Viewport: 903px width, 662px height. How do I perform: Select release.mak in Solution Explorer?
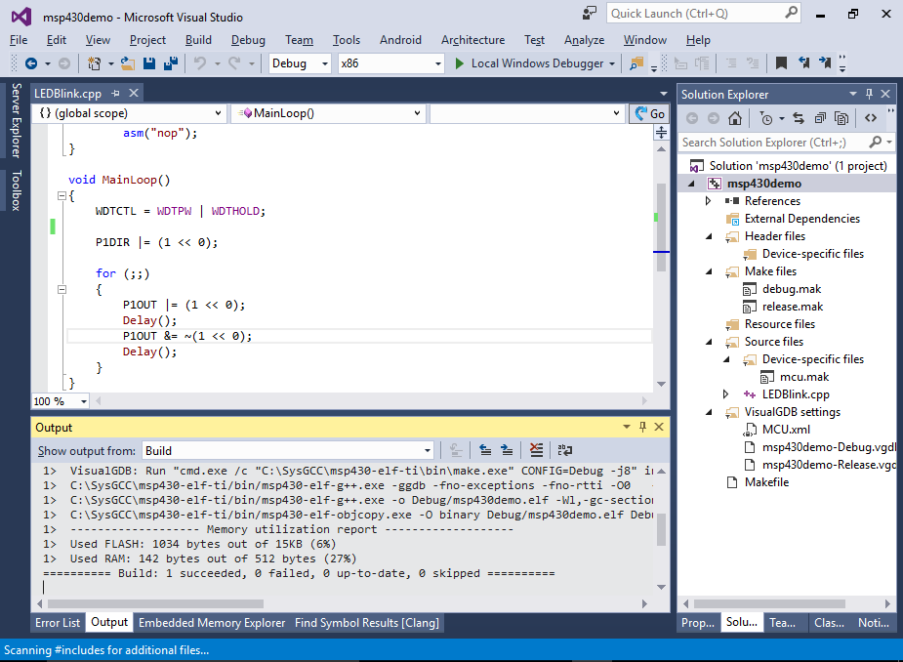click(x=793, y=307)
